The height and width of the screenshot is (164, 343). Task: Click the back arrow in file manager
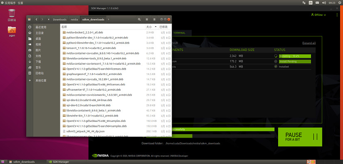tap(36, 19)
